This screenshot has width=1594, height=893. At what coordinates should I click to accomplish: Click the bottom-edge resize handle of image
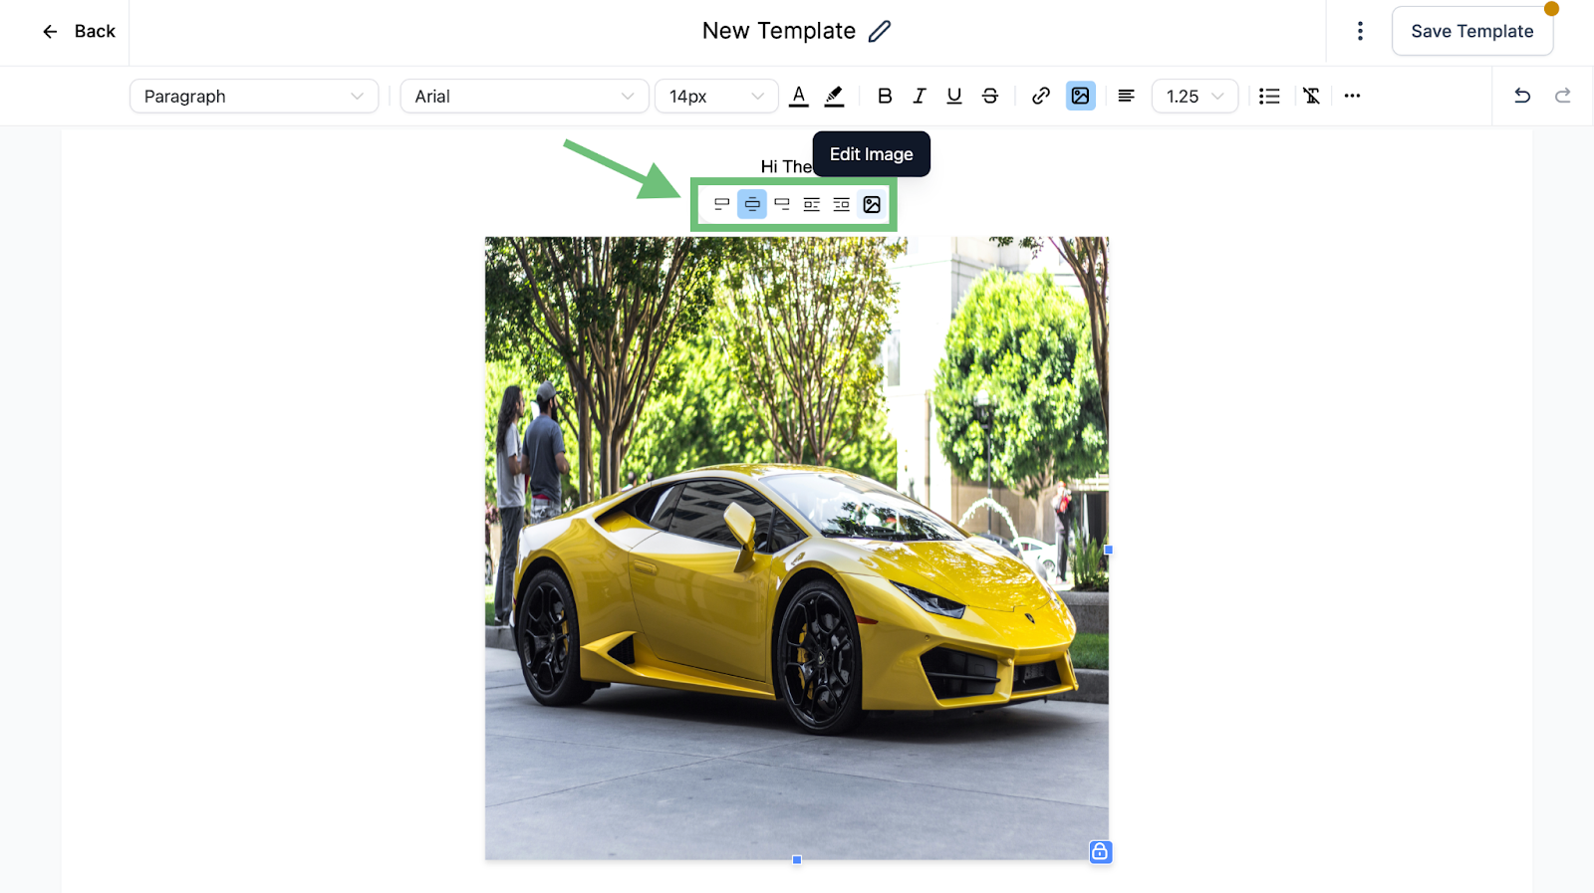click(797, 859)
